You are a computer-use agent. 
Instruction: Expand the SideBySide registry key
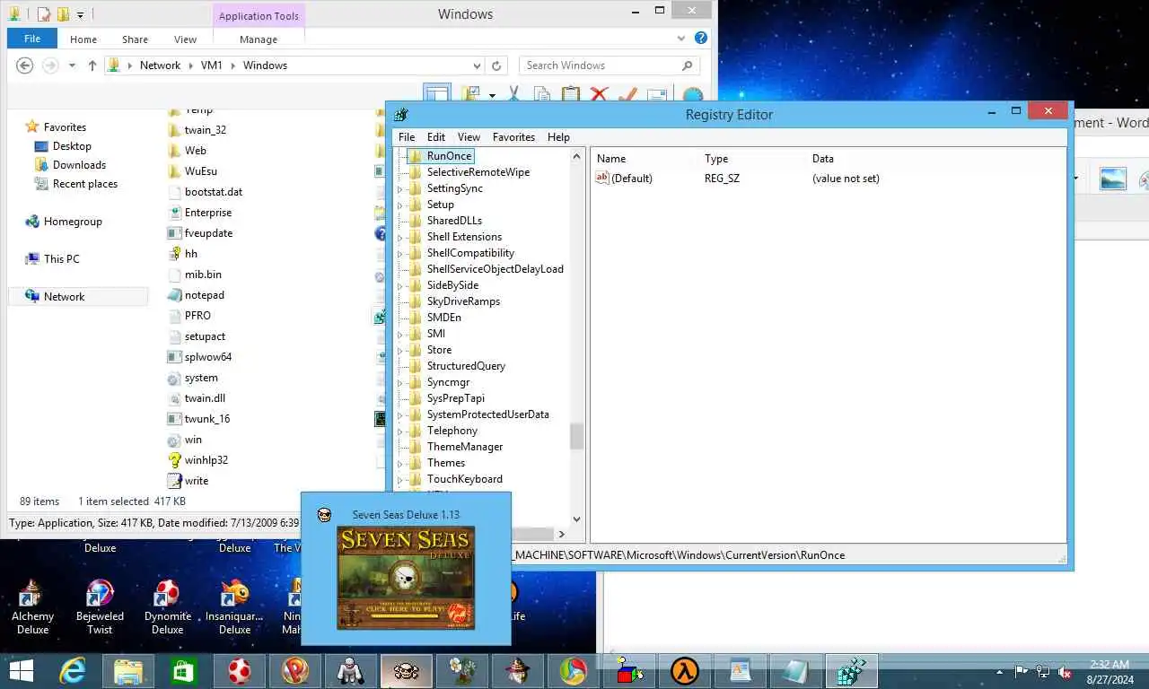coord(400,285)
